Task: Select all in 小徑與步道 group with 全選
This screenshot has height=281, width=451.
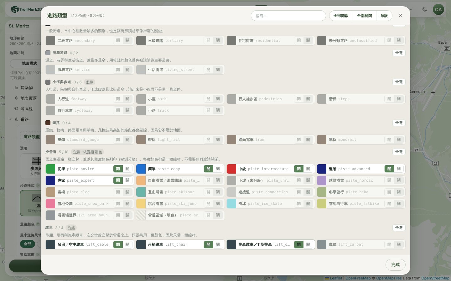Action: pyautogui.click(x=399, y=82)
